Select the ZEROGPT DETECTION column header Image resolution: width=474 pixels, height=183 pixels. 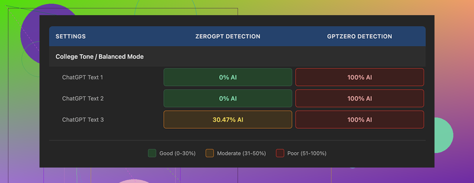tap(228, 36)
